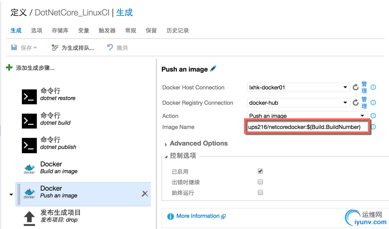Click the pencil edit icon beside Push an image
This screenshot has width=389, height=229.
(x=213, y=69)
